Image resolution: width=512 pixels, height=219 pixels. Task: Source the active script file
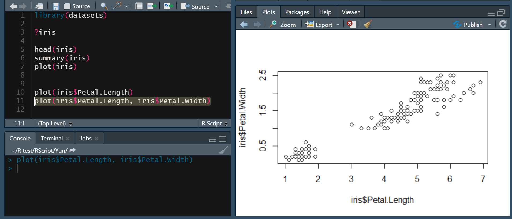[195, 6]
